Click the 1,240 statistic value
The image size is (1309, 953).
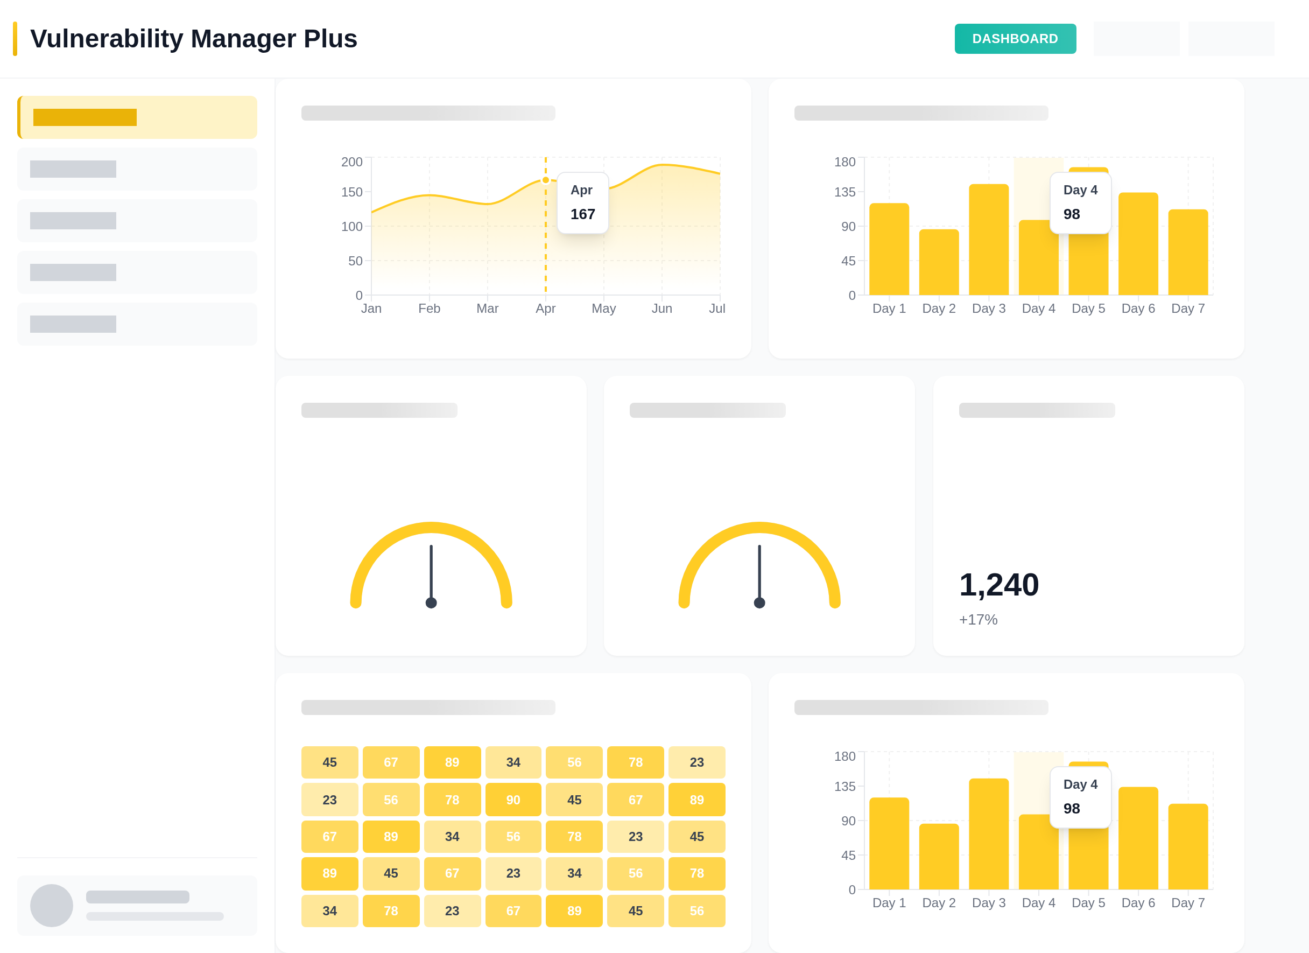click(998, 584)
